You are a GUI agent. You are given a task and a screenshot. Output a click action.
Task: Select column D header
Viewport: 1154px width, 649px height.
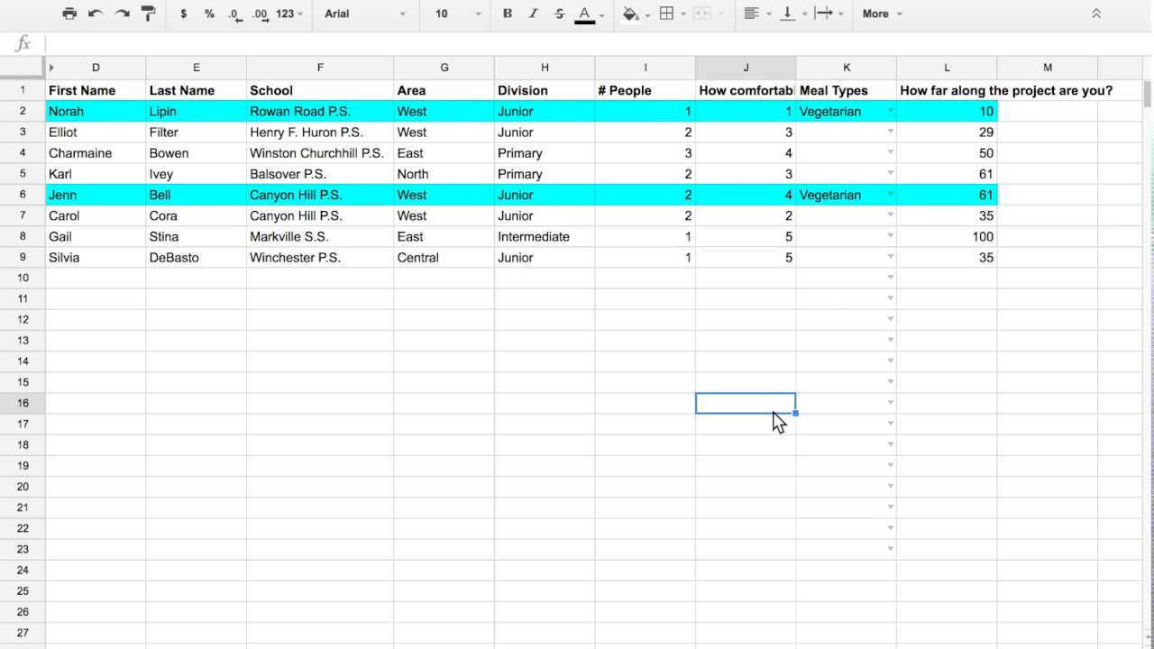[96, 68]
